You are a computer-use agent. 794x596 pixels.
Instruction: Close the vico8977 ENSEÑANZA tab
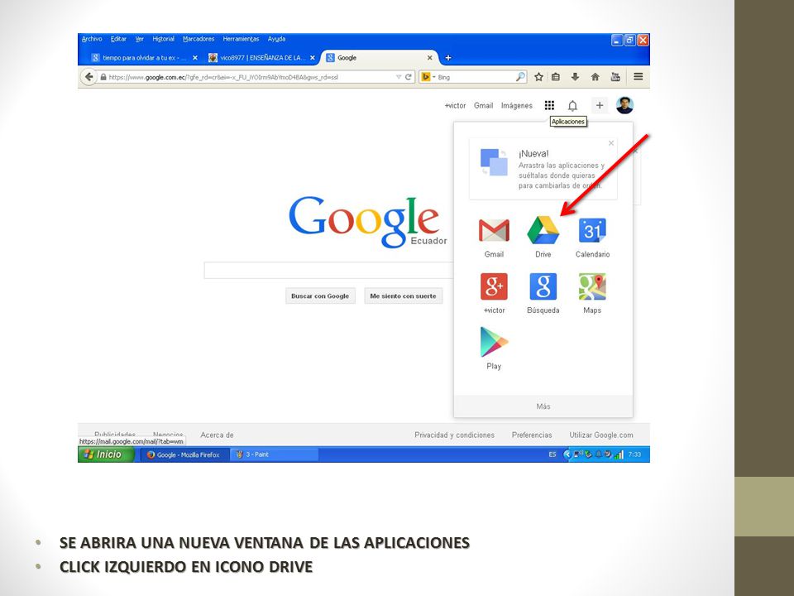313,58
